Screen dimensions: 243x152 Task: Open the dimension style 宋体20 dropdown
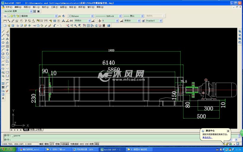[x=89, y=21]
